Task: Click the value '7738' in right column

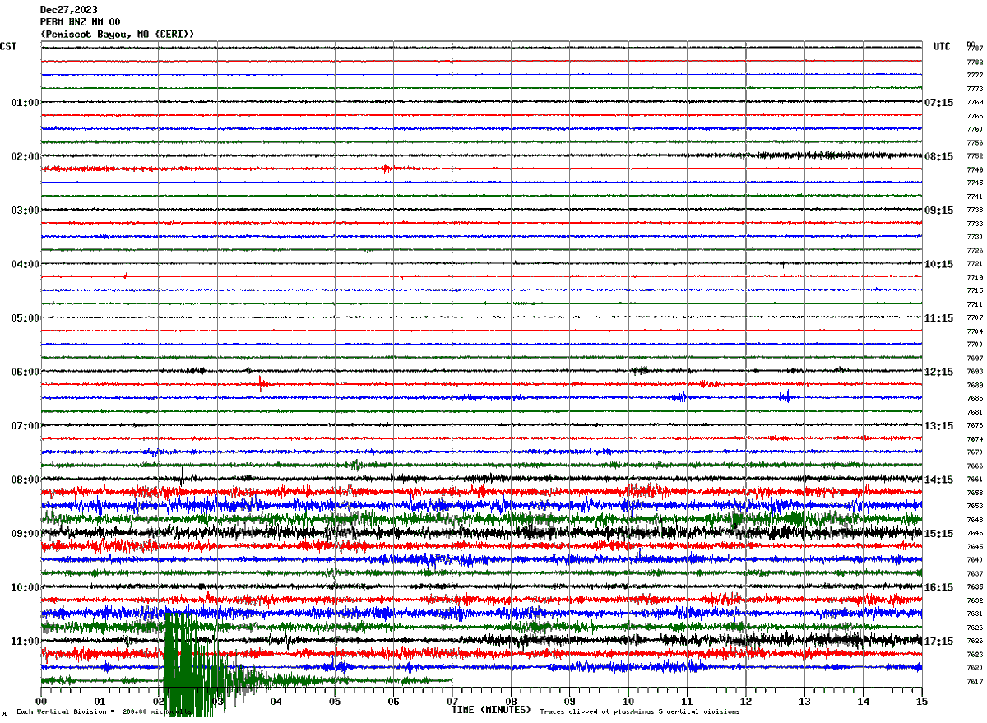Action: tap(975, 211)
